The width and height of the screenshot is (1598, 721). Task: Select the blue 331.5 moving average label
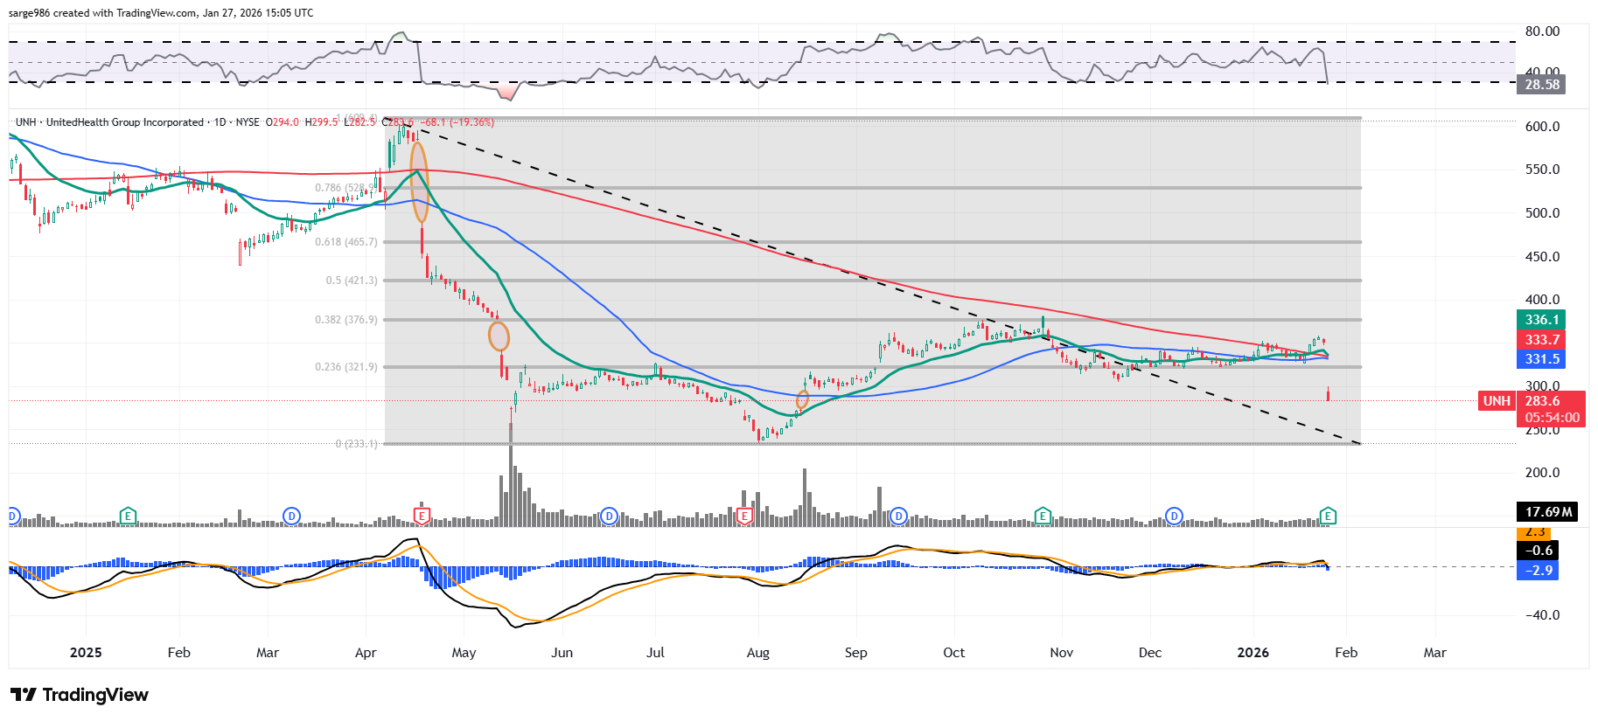[x=1541, y=359]
